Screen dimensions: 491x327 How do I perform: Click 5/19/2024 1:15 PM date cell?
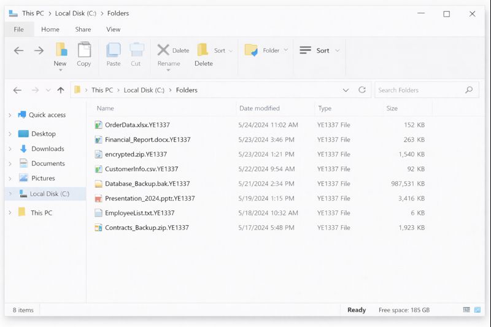(266, 198)
